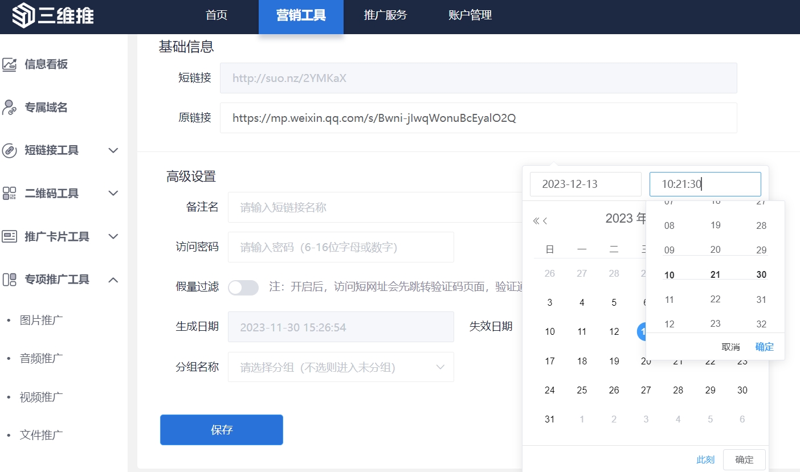
Task: Open the 分组名称 group dropdown
Action: (x=341, y=367)
